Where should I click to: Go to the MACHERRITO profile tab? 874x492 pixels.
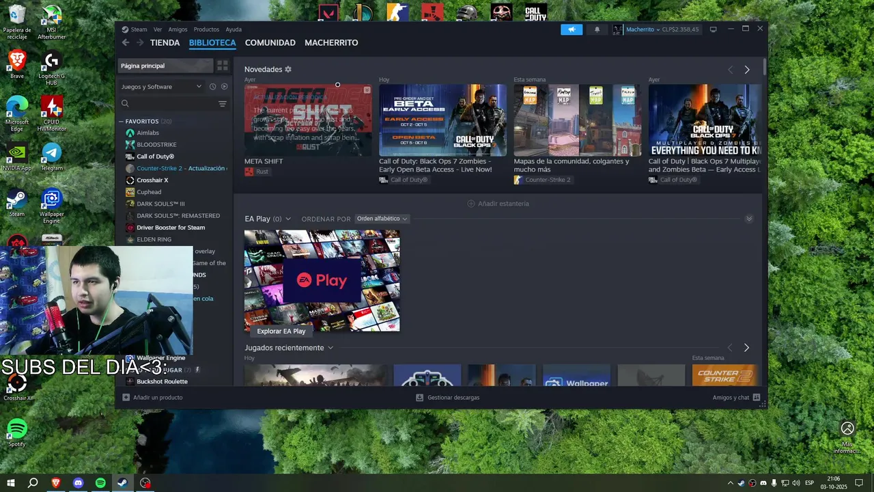[331, 42]
